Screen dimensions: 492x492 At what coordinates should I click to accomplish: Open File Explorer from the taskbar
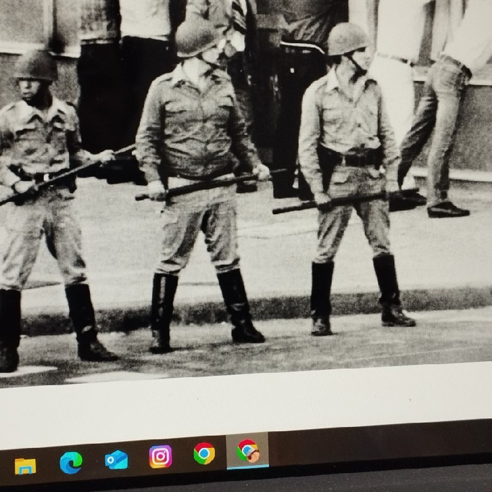tap(25, 466)
